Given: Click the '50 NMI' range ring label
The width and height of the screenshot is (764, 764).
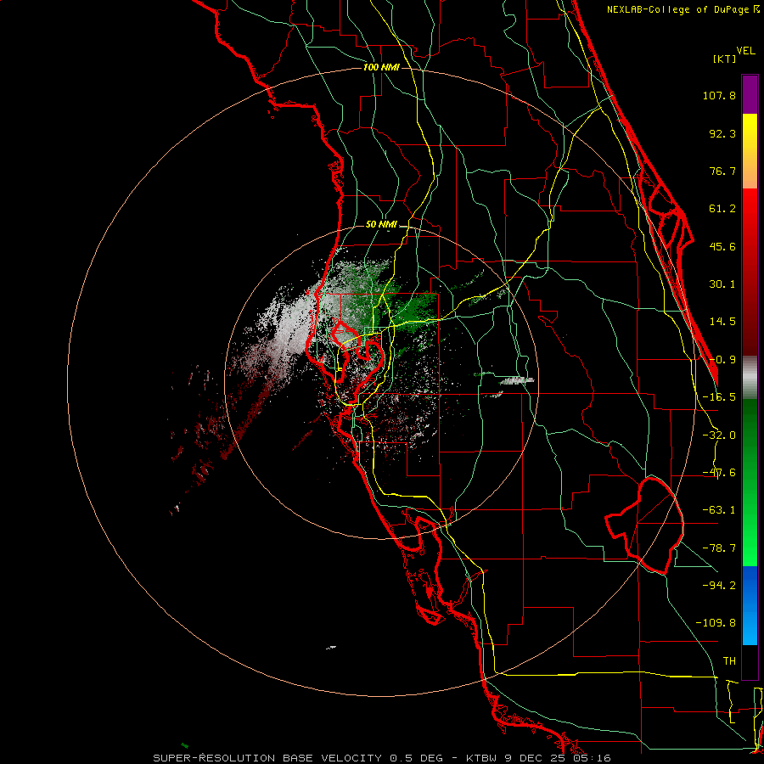Looking at the screenshot, I should tap(381, 224).
